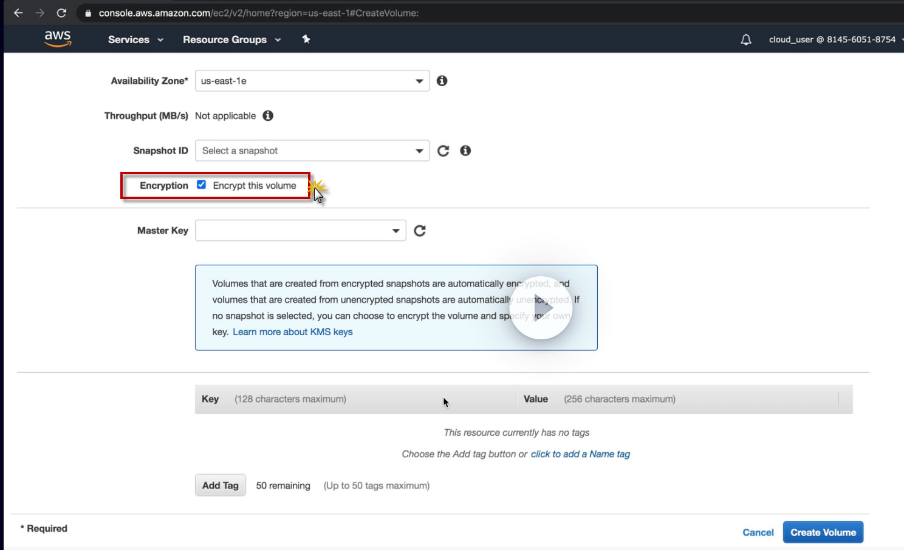Screen dimensions: 904x550
Task: Open the Resource Groups menu
Action: 231,39
